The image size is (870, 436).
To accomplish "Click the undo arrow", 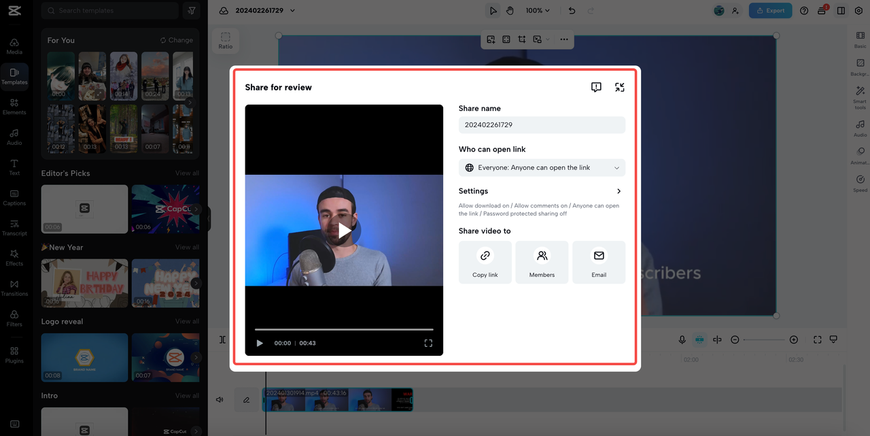I will pos(572,10).
